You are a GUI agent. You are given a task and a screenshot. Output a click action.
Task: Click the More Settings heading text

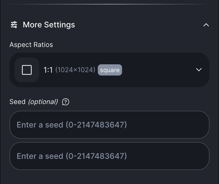(49, 25)
